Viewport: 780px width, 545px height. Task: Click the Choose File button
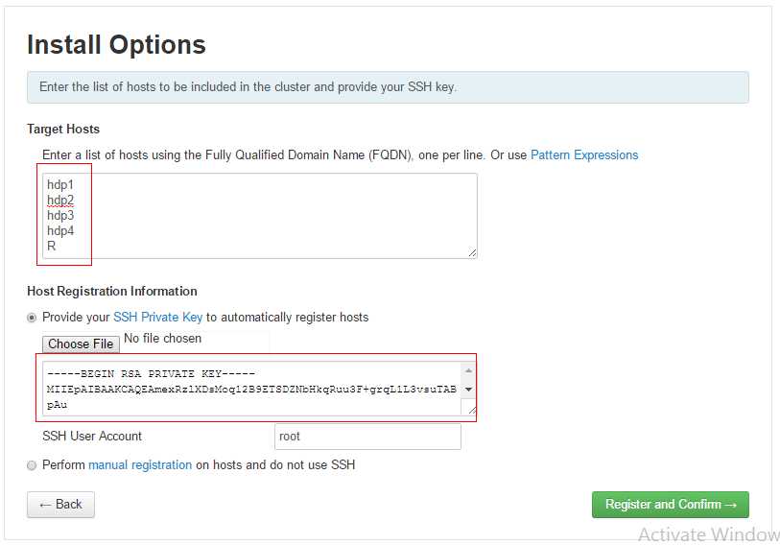coord(81,344)
